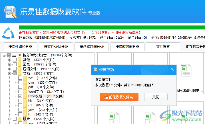Click the folder icon beside 图像
The height and width of the screenshot is (124, 205).
pyautogui.click(x=19, y=64)
